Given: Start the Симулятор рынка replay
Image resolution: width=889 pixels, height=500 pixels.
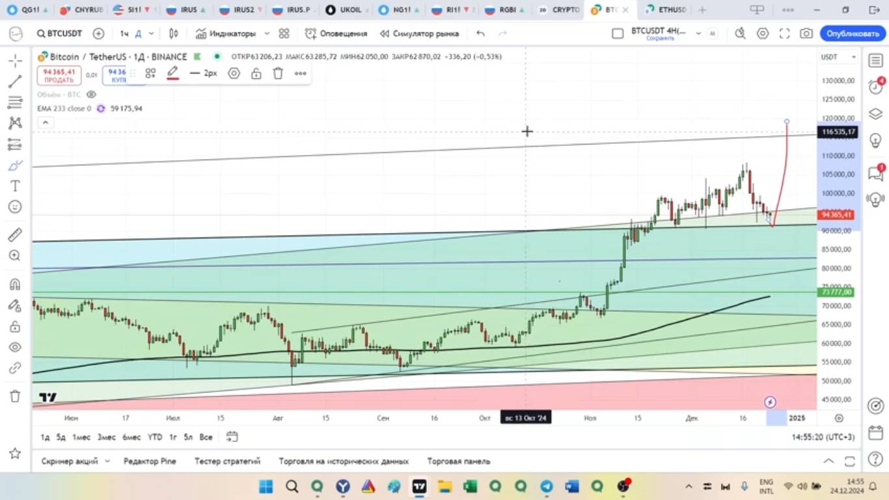Looking at the screenshot, I should click(419, 33).
